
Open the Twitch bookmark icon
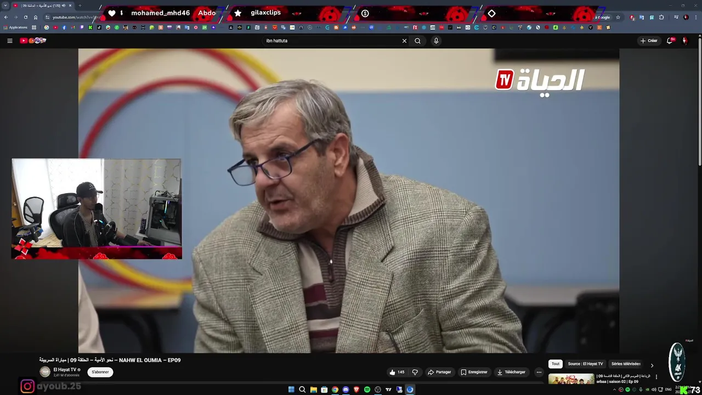point(82,27)
